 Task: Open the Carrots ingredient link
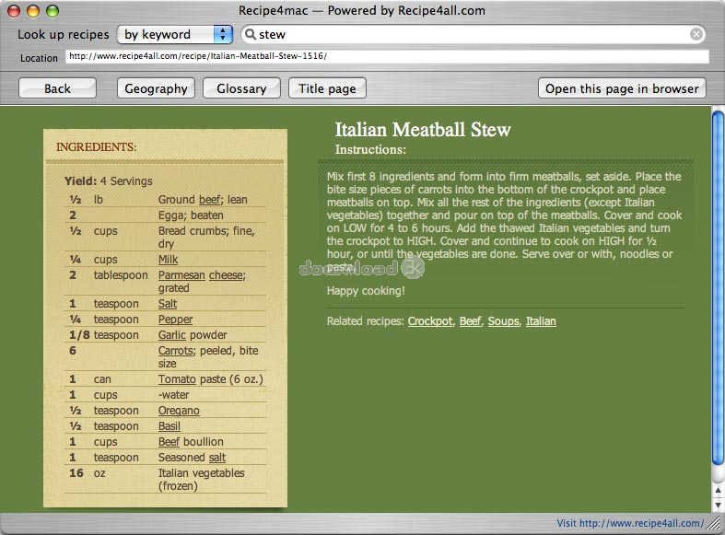(175, 351)
